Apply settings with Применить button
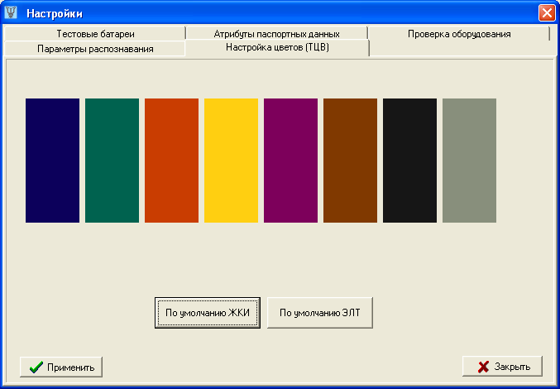The image size is (560, 389). tap(61, 367)
